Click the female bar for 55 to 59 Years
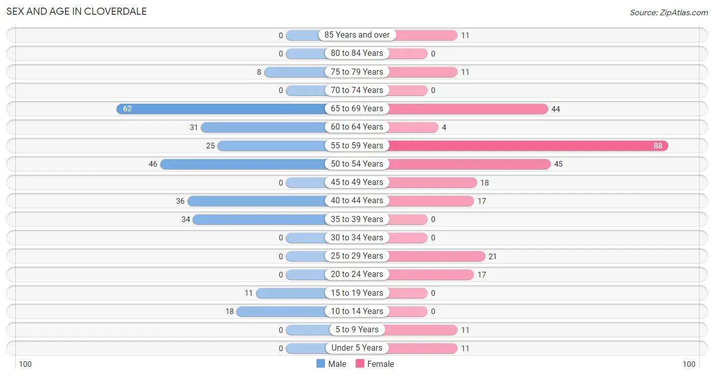Screen dimensions: 714x376 coord(528,146)
